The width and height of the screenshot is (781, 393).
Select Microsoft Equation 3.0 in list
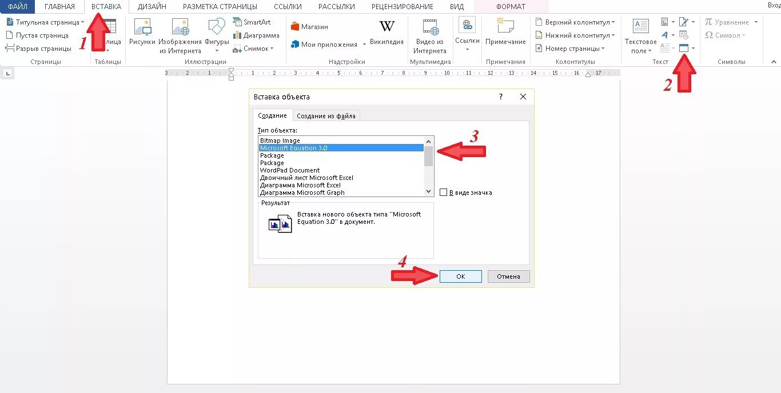(x=341, y=148)
